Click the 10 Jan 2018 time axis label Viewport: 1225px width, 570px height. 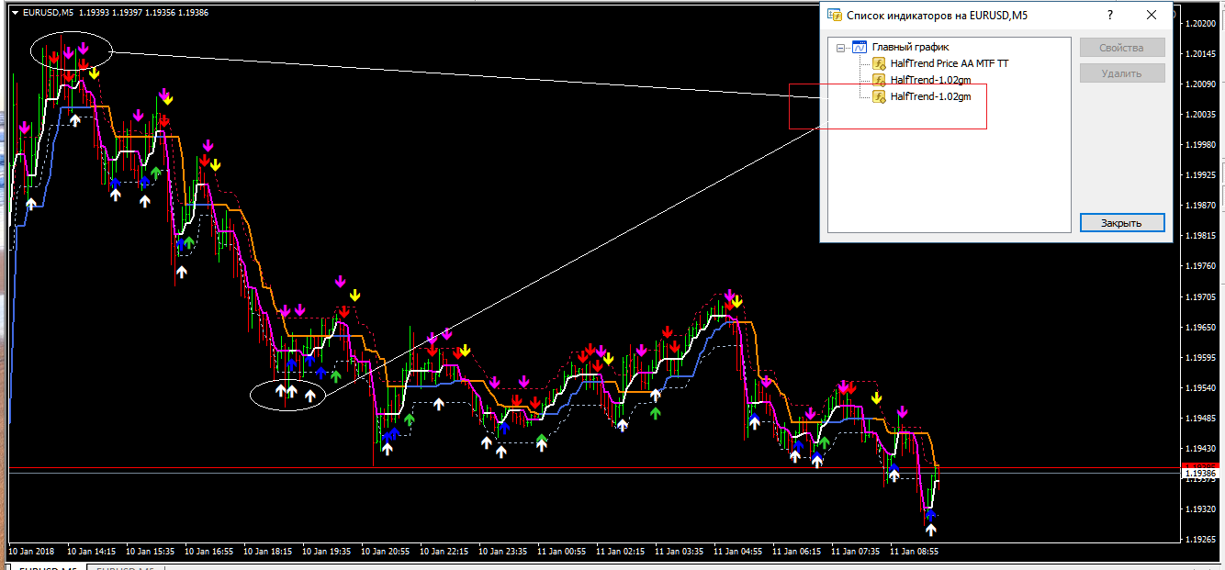31,553
